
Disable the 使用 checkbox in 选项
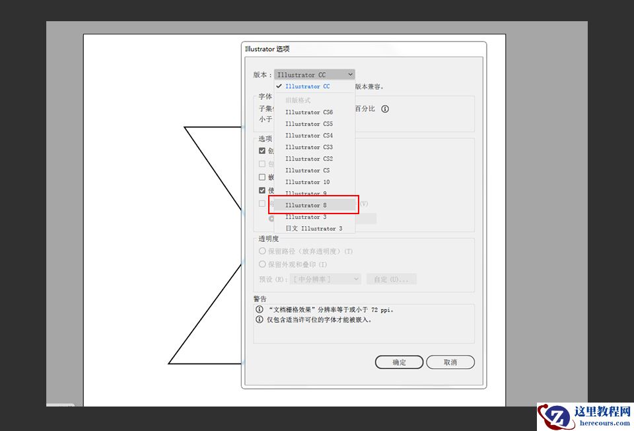(262, 190)
